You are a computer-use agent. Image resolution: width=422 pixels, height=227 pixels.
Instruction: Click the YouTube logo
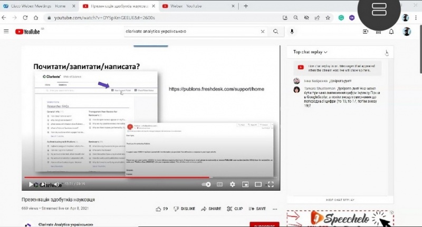point(27,32)
